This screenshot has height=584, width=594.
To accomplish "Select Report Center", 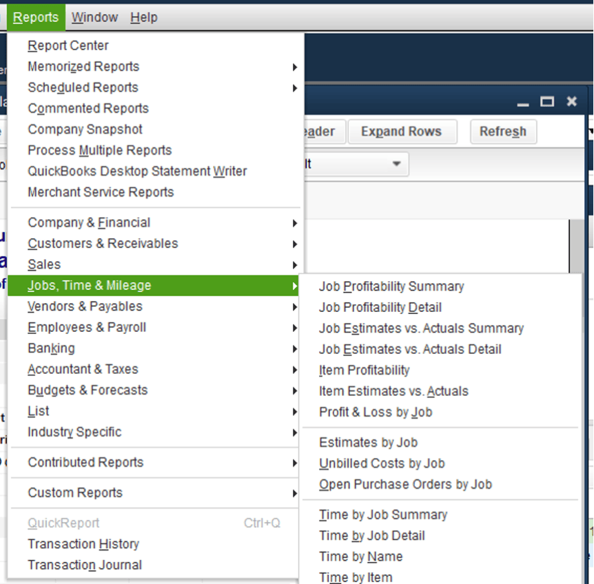I will click(68, 45).
